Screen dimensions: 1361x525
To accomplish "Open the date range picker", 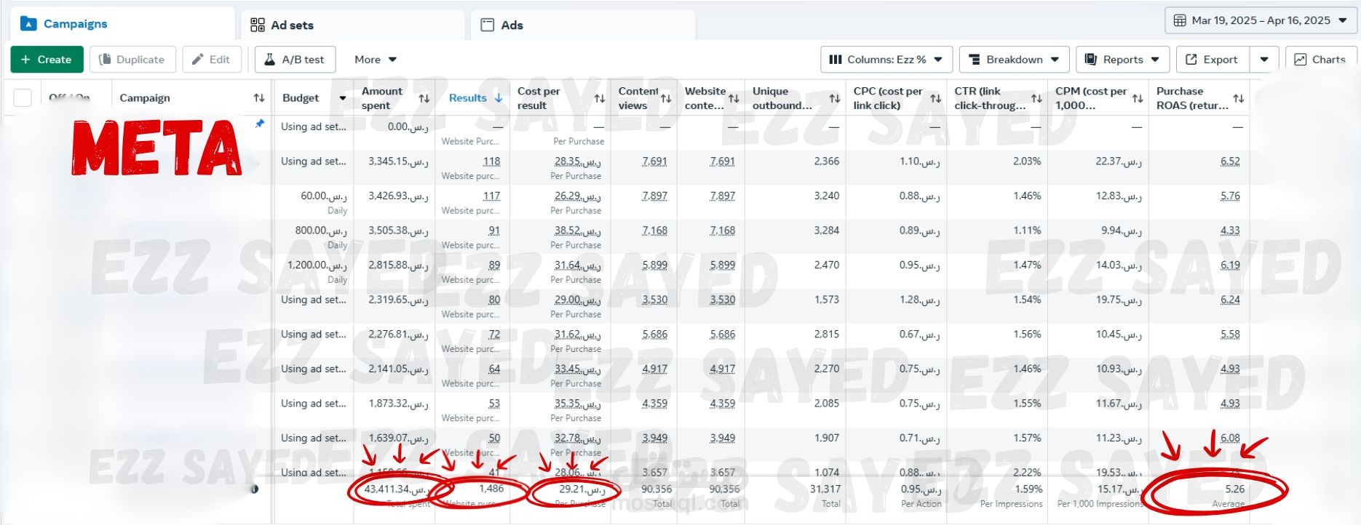I will [1261, 20].
